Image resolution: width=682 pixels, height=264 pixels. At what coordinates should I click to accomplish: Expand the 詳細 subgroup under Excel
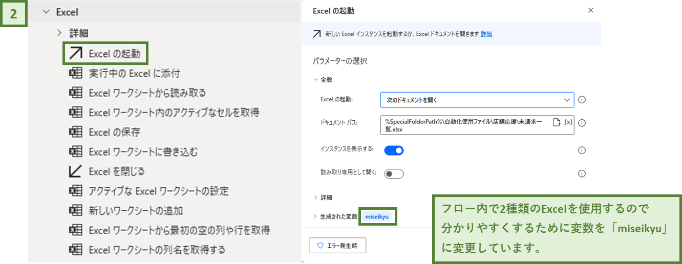click(x=59, y=33)
